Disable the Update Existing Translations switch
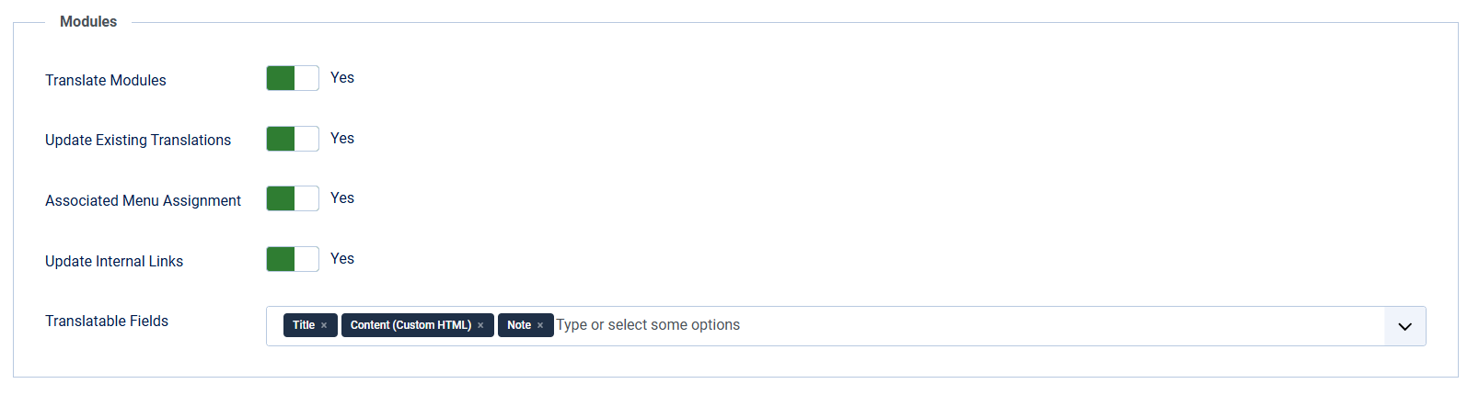1479x395 pixels. 293,139
